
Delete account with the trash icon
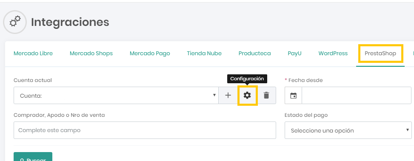[266, 96]
